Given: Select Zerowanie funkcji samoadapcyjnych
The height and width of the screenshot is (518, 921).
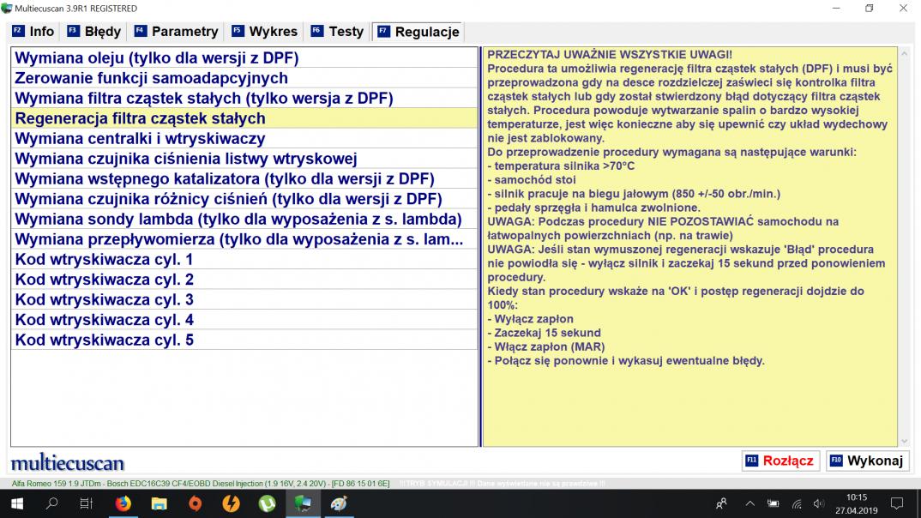Looking at the screenshot, I should pos(152,78).
